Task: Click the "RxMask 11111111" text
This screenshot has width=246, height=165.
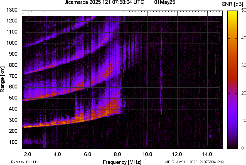Action: [x=27, y=162]
